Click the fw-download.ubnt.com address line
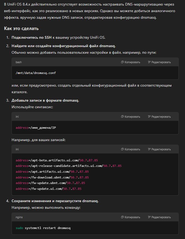Viewport: 185px width, 239px height. pyautogui.click(x=52, y=177)
